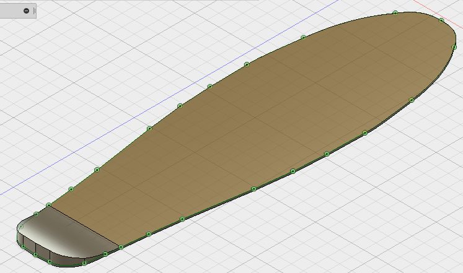This screenshot has height=273, width=463.
Task: Click the bottommost green spline point
Action: tap(84, 263)
